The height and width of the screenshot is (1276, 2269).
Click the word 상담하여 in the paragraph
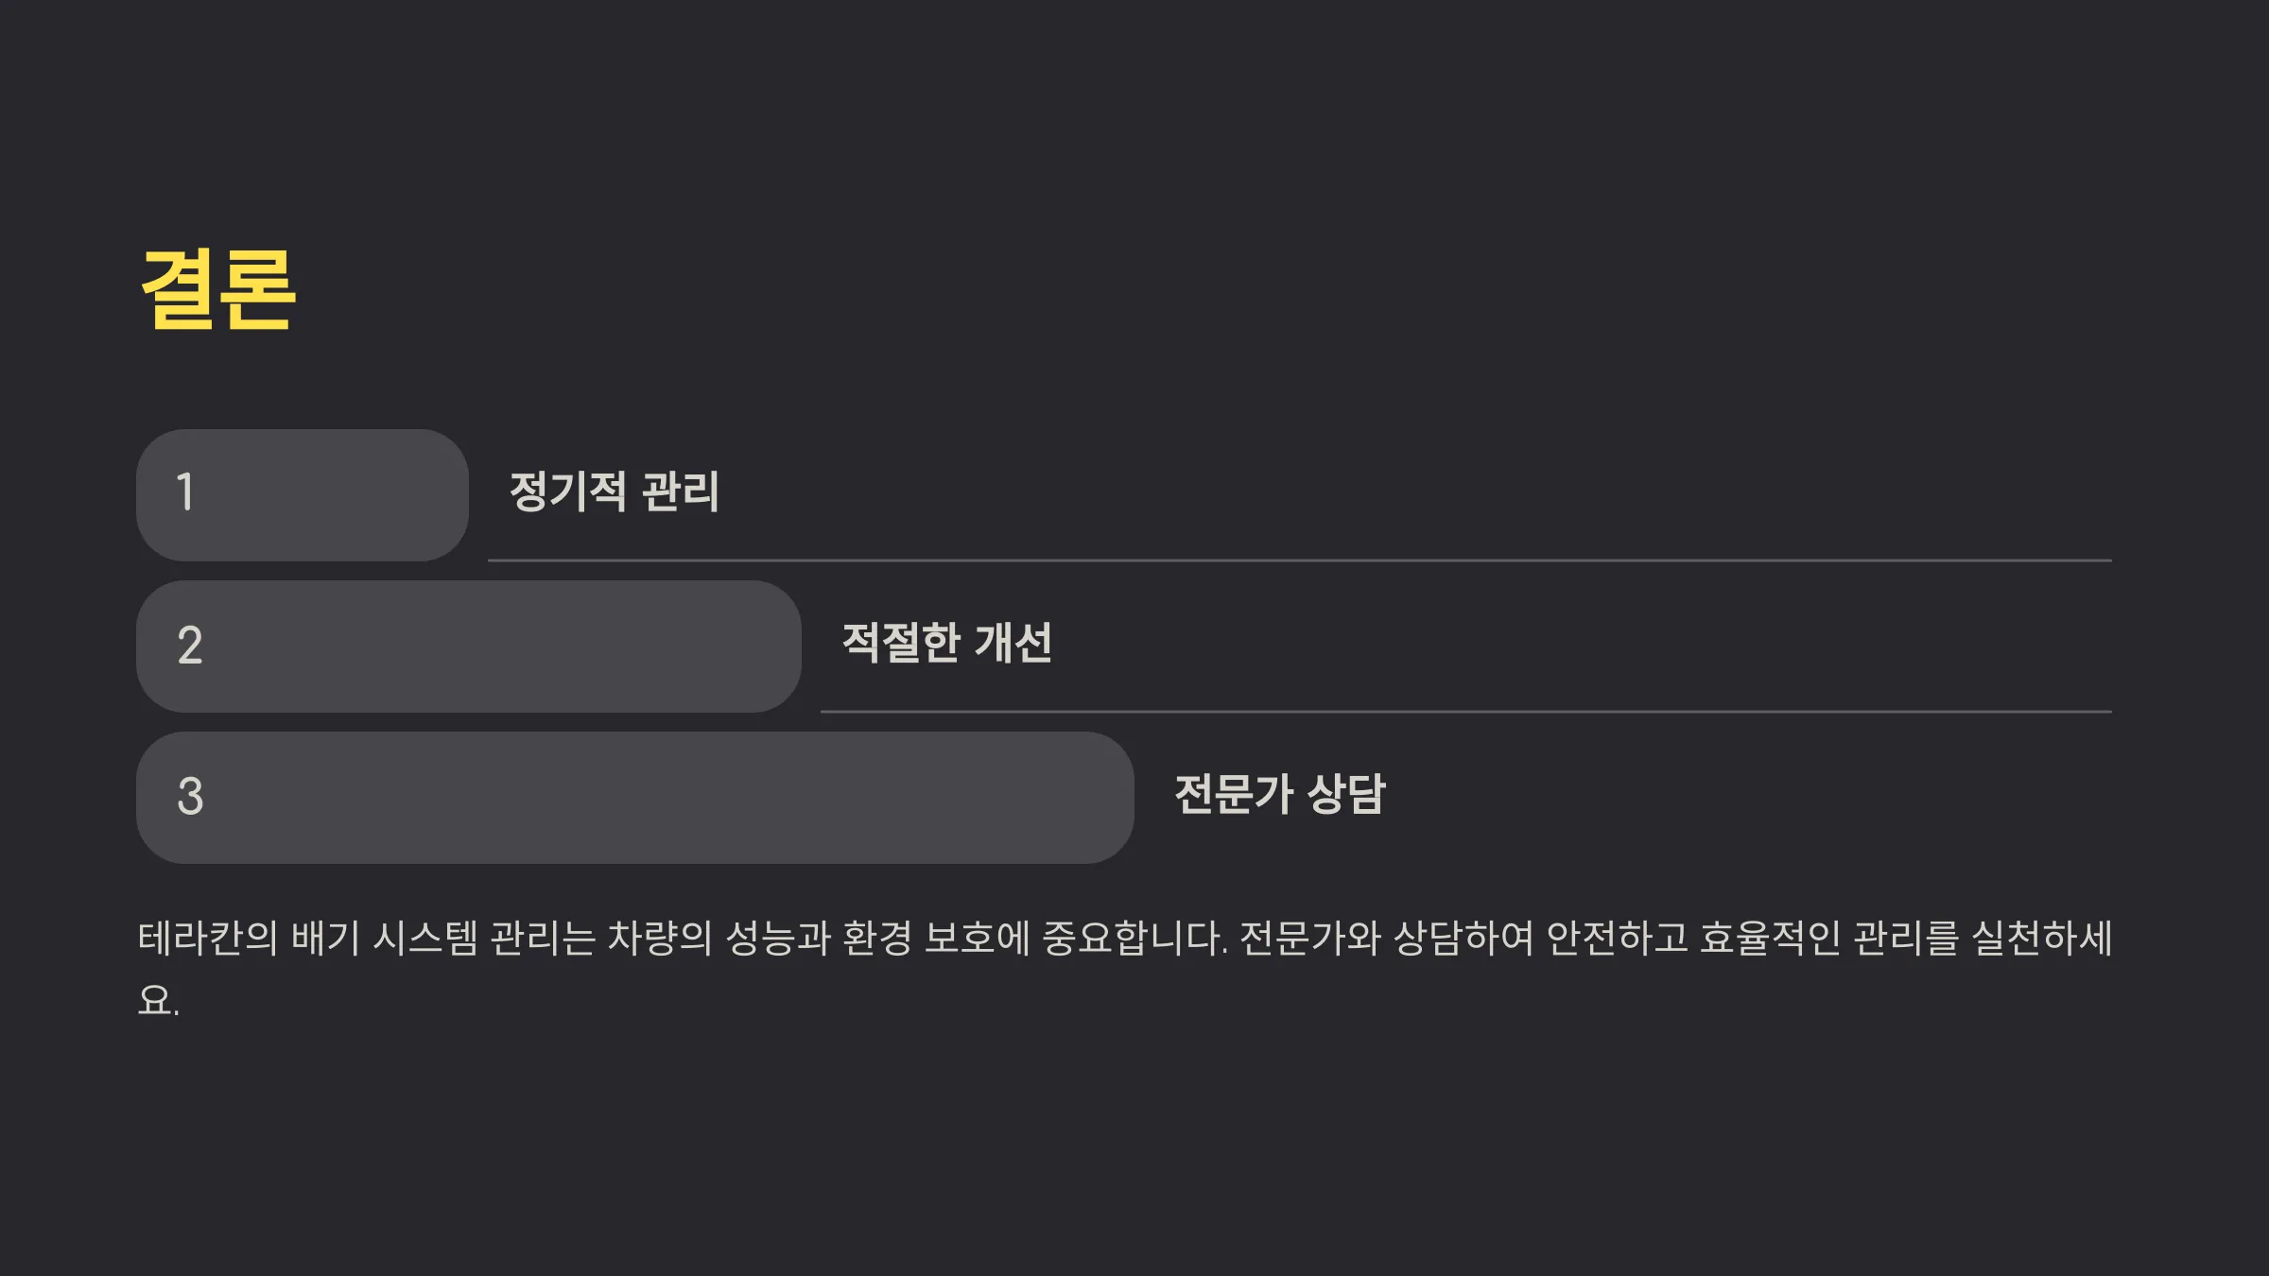point(1464,938)
